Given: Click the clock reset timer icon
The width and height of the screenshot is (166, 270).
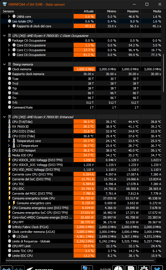Looking at the screenshot, I should tap(118, 268).
